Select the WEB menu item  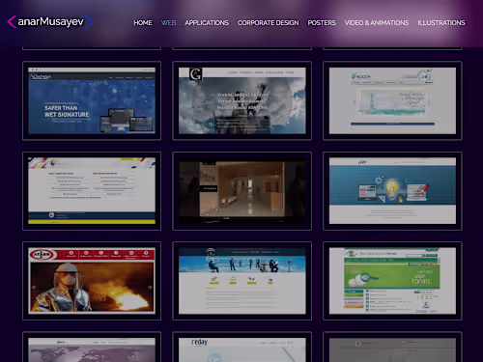tap(168, 23)
